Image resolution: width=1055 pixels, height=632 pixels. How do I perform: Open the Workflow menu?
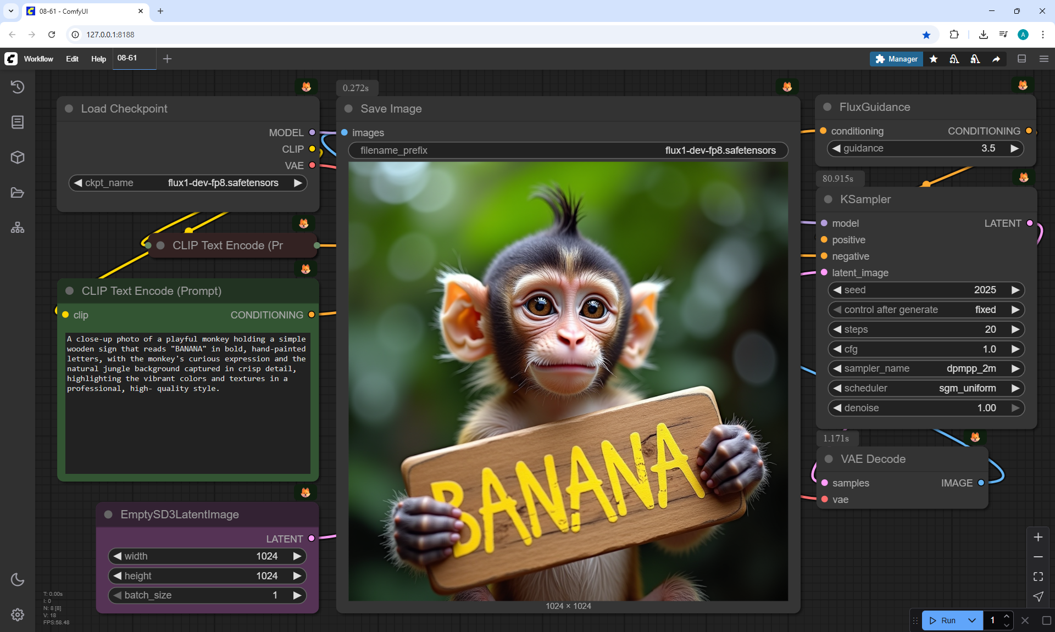[38, 59]
